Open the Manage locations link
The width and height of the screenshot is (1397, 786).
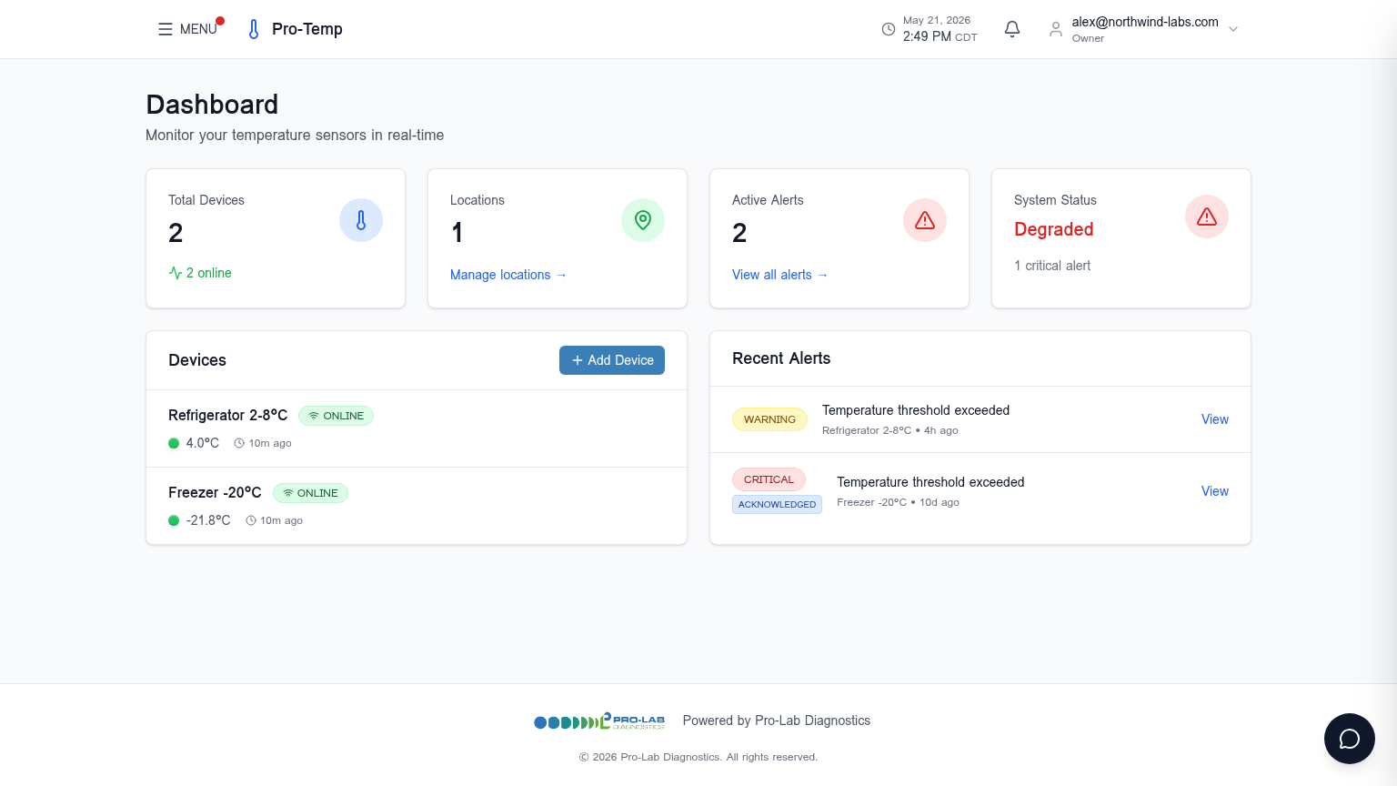click(508, 275)
